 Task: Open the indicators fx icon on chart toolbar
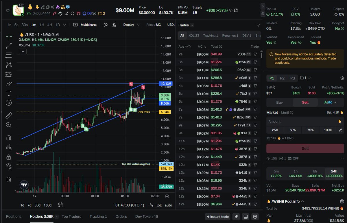coord(114,25)
